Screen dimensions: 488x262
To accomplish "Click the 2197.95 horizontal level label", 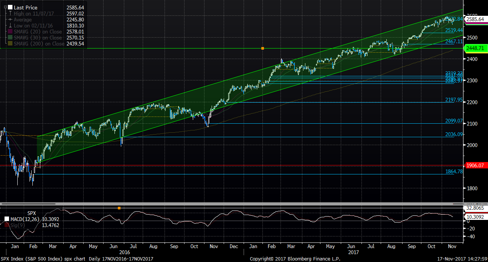I will tap(454, 100).
